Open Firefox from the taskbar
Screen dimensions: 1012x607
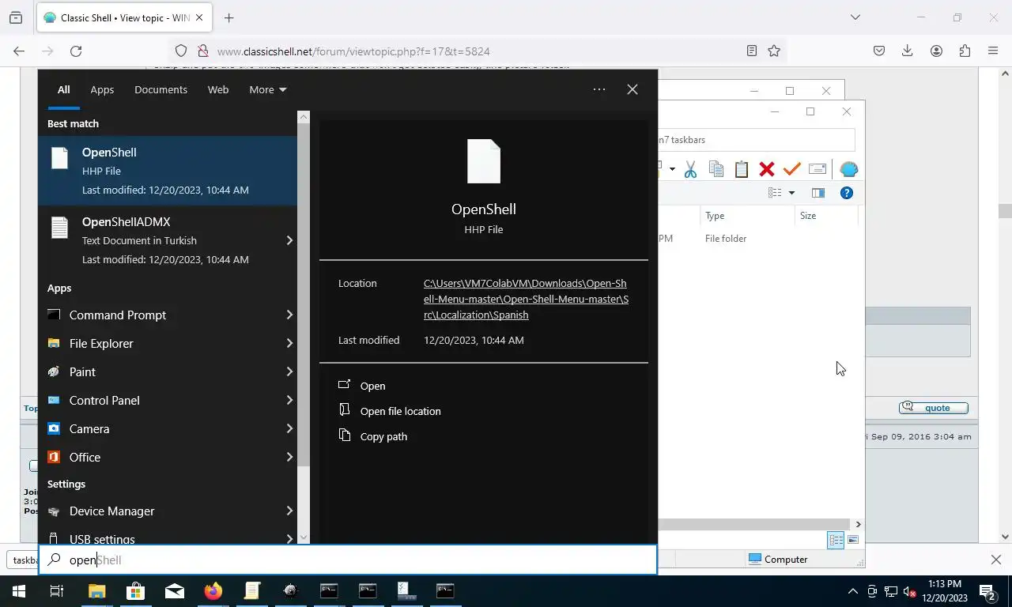click(x=213, y=590)
